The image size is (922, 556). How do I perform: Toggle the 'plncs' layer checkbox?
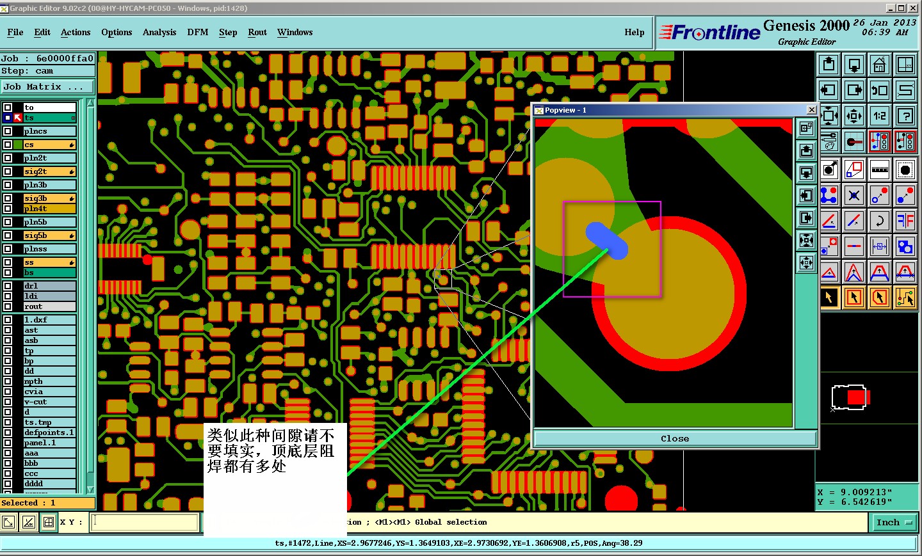pos(8,131)
